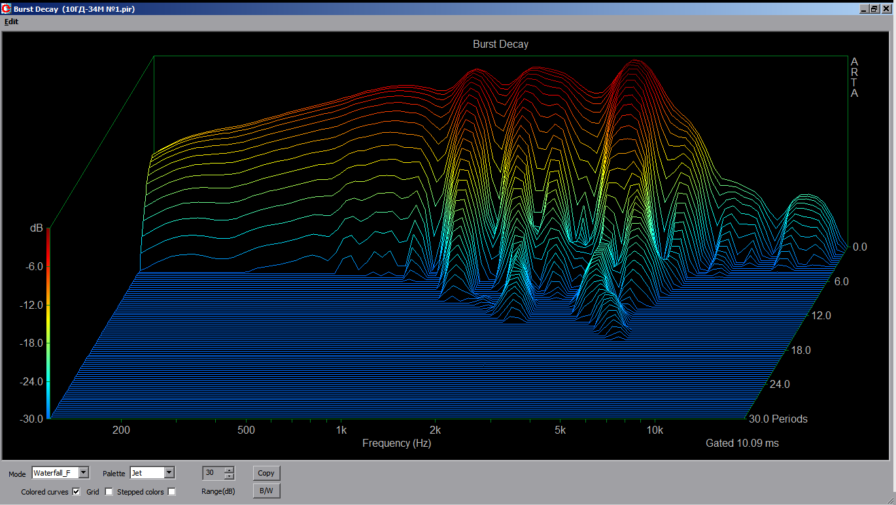
Task: Click the ARTA application icon in title bar
Action: tap(7, 9)
